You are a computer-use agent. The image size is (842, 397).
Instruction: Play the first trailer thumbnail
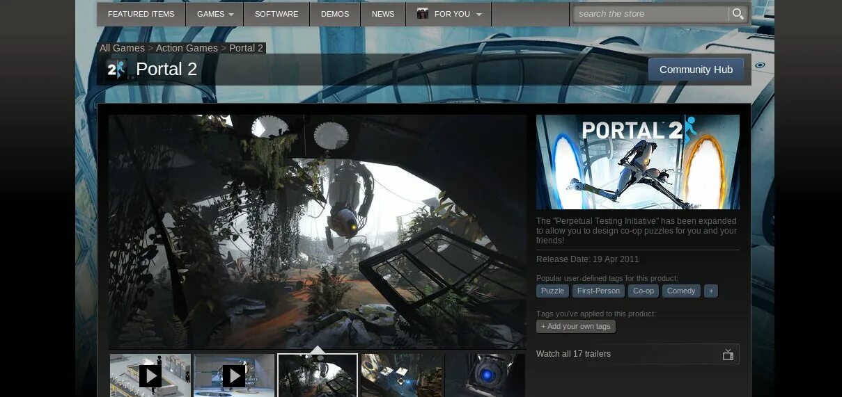150,375
